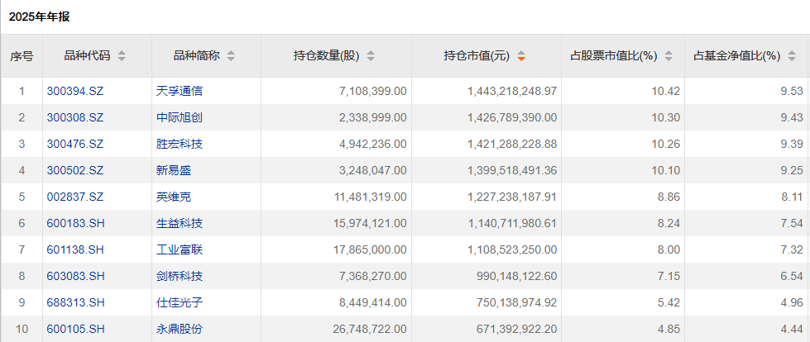Click stock code 603083.SH
The width and height of the screenshot is (810, 342).
coord(74,276)
